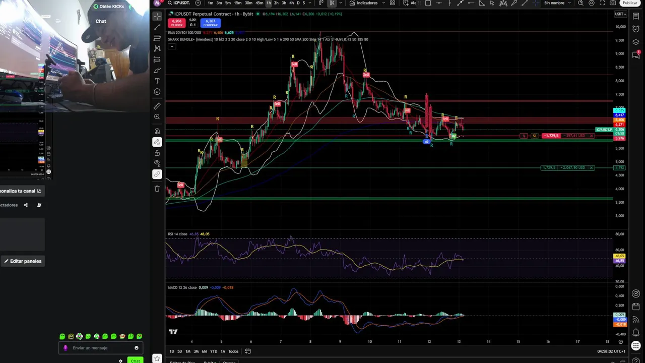Toggle the drawing sync link icon
645x363 pixels.
point(157,174)
